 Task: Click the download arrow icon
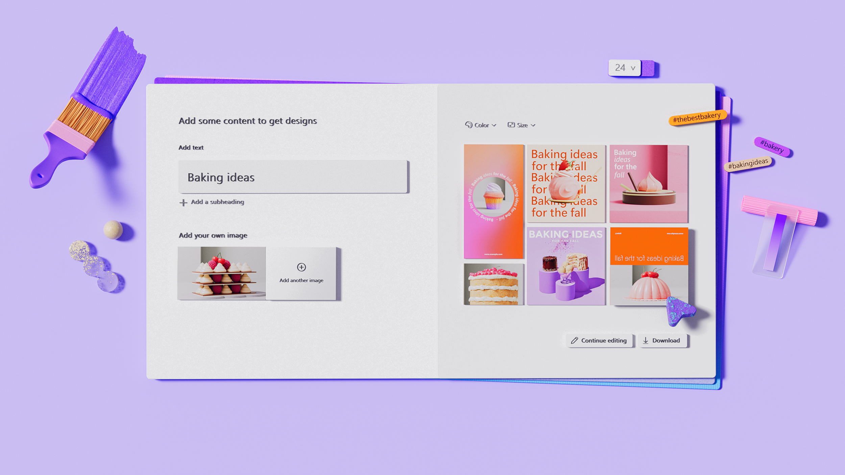646,341
